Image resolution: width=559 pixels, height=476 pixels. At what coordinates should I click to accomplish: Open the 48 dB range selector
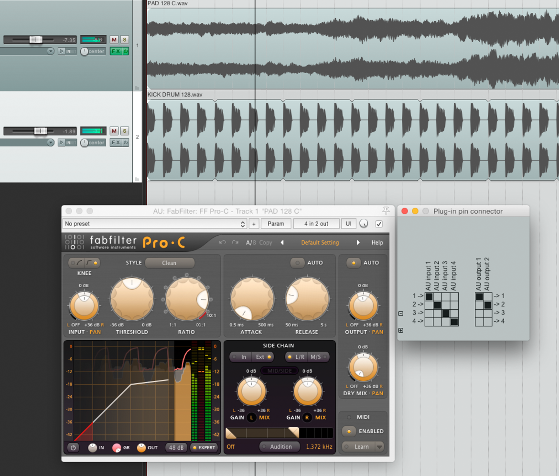[x=176, y=447]
